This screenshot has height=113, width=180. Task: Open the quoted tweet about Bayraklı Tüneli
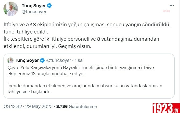(89, 76)
